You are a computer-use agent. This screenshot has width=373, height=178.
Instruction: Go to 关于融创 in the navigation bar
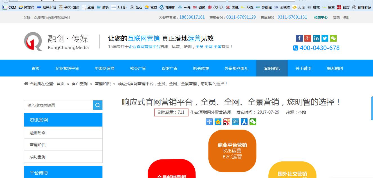tap(303, 68)
